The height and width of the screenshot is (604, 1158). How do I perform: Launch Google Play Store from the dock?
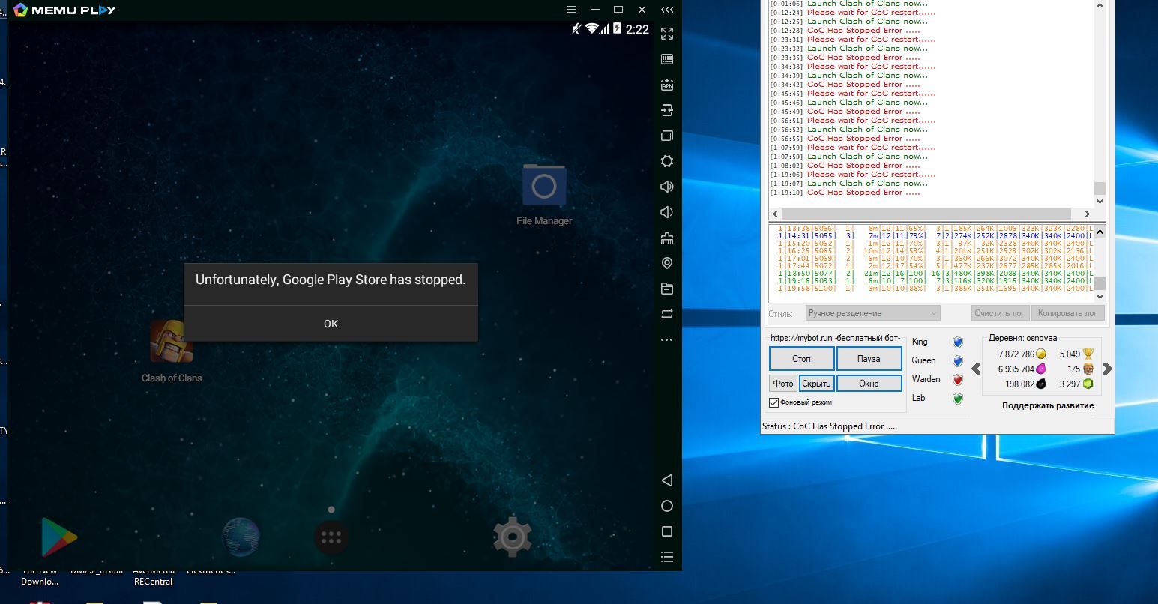58,537
